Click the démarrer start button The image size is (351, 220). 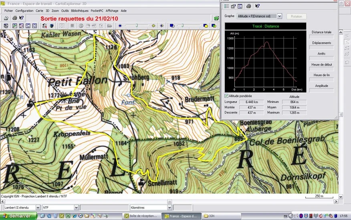(18, 216)
